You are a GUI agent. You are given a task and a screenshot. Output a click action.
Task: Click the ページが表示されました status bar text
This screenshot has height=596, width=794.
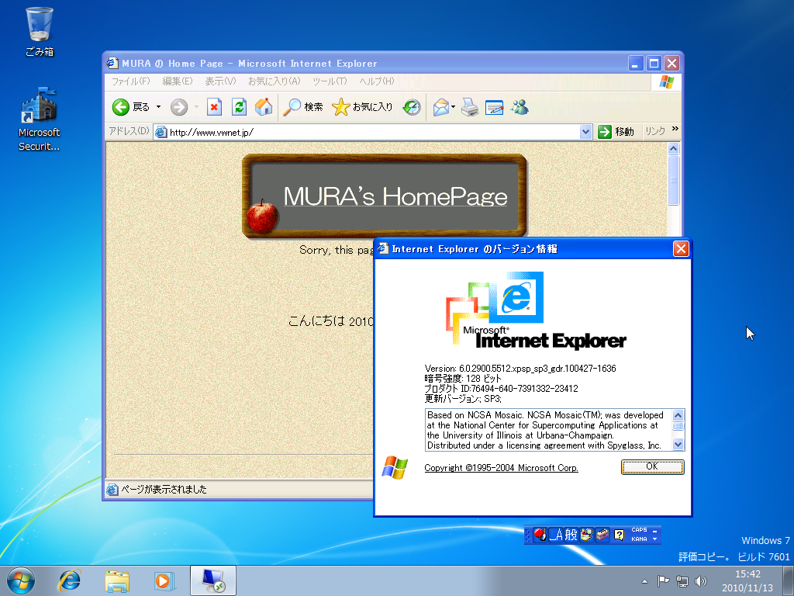tap(164, 490)
